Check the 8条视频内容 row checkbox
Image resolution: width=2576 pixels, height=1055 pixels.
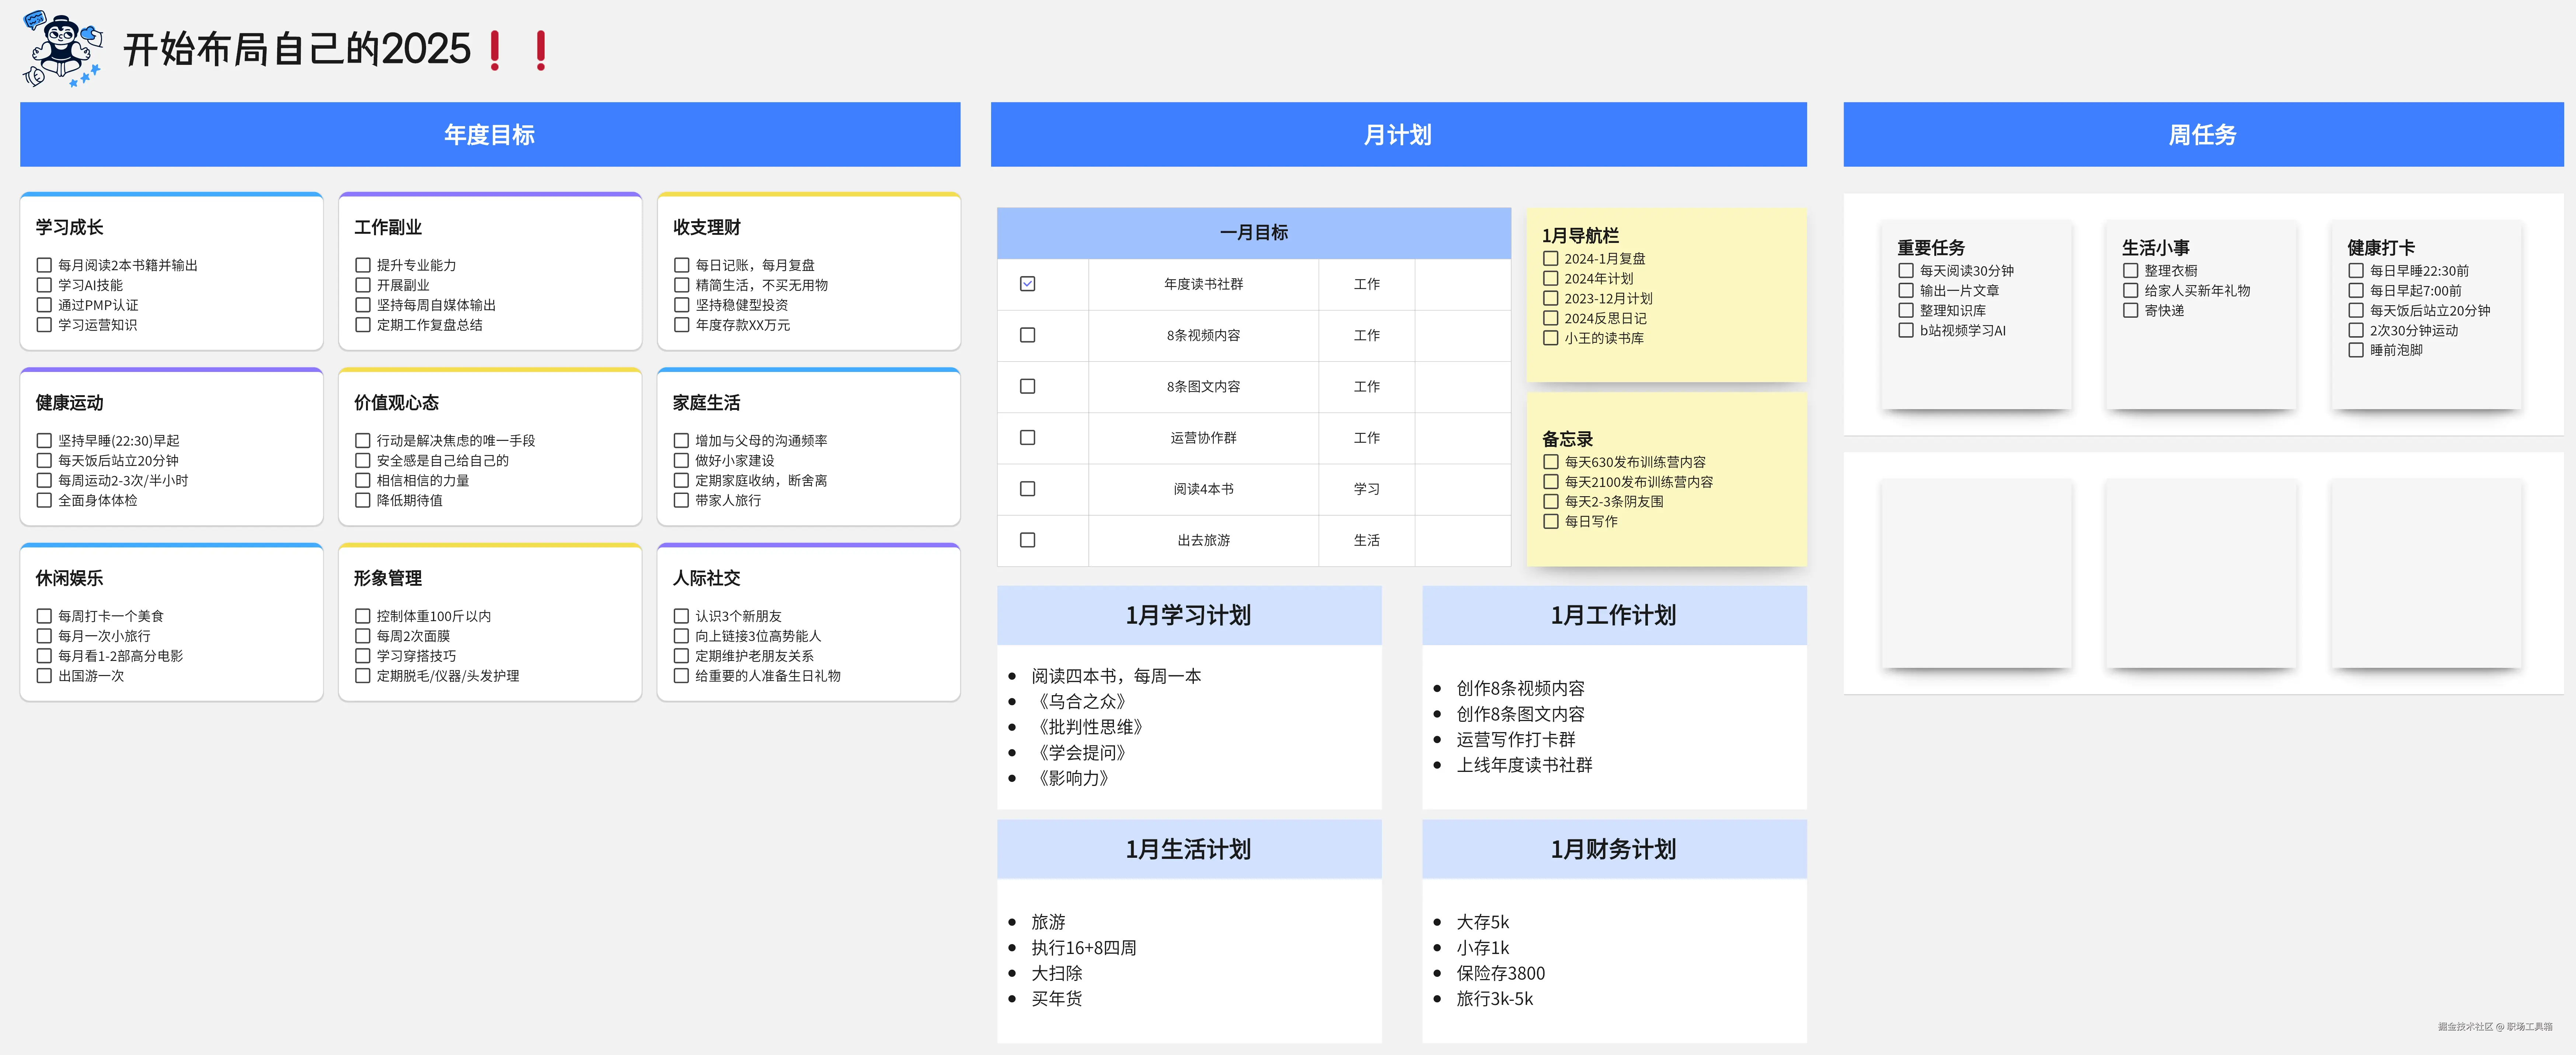point(1027,335)
